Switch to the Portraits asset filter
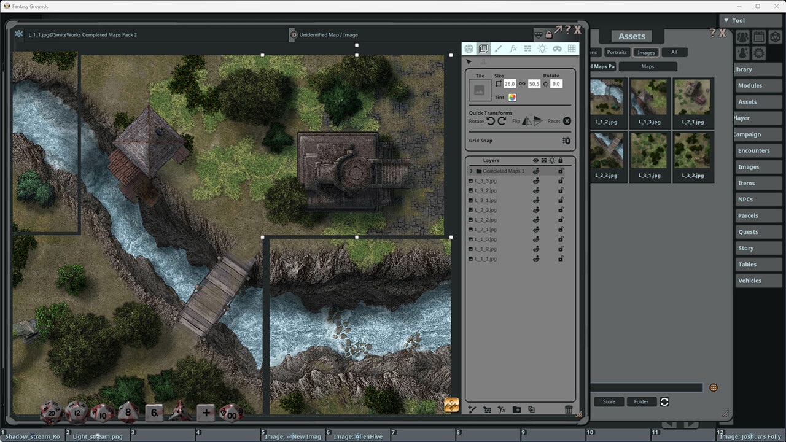The height and width of the screenshot is (442, 786). (617, 52)
